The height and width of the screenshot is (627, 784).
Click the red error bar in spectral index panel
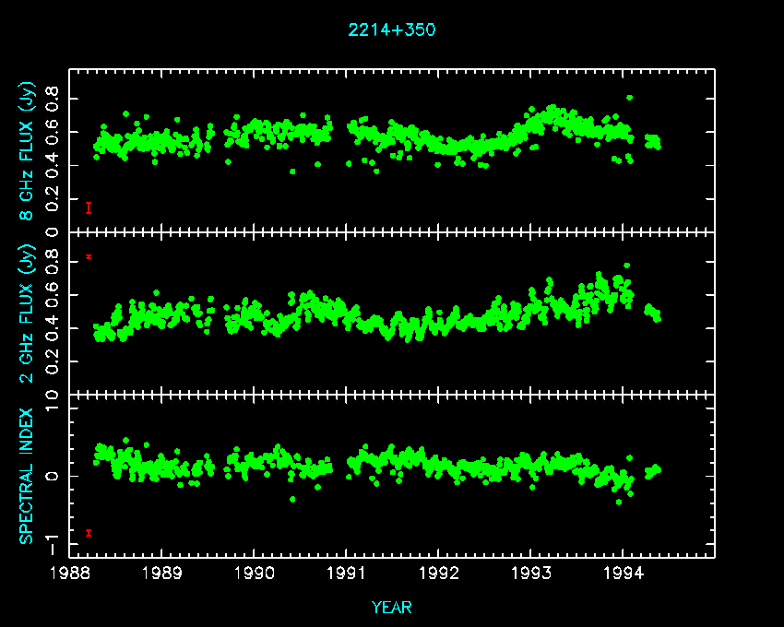(89, 532)
